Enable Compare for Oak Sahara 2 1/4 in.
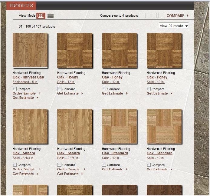Screen dimensions: 210x196 pyautogui.click(x=59, y=165)
